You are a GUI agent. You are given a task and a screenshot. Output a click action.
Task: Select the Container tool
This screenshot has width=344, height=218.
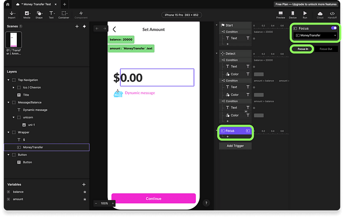coord(64,15)
